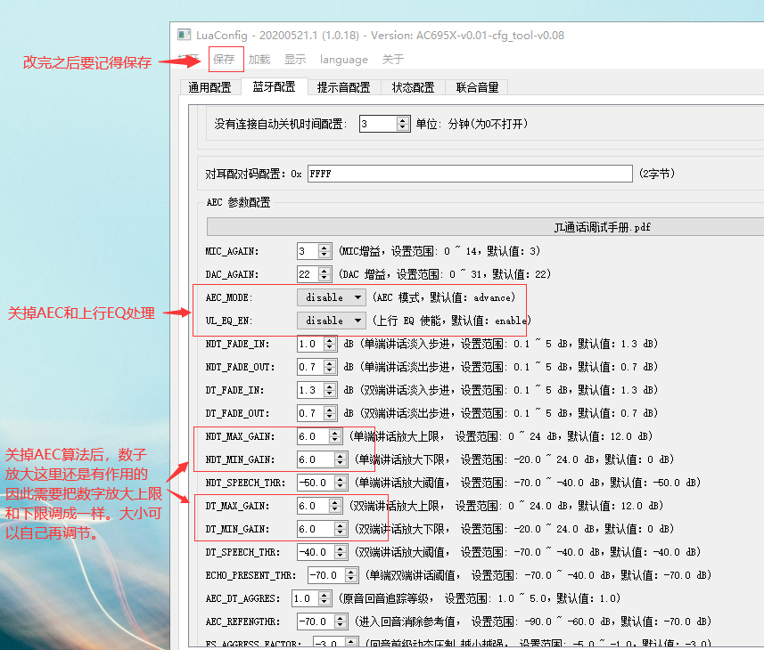The height and width of the screenshot is (650, 764).
Task: Adjust the DT_MIN_GAIN stepper arrows
Action: click(x=341, y=529)
